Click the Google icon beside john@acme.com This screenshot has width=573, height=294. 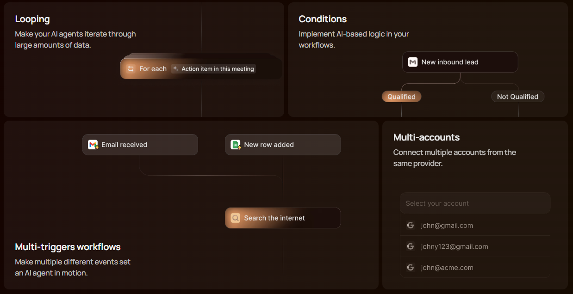click(x=410, y=267)
